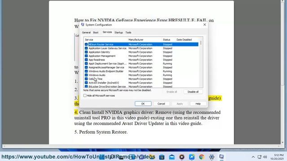287x161 pixels.
Task: Click Disable all button
Action: click(x=193, y=92)
